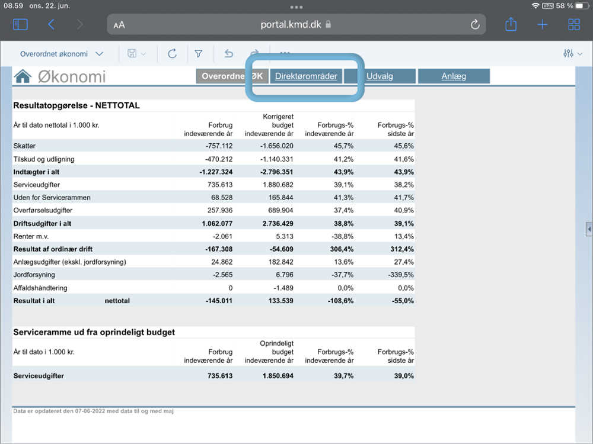The width and height of the screenshot is (593, 444).
Task: Open the Safari sidebar panel
Action: pyautogui.click(x=20, y=24)
